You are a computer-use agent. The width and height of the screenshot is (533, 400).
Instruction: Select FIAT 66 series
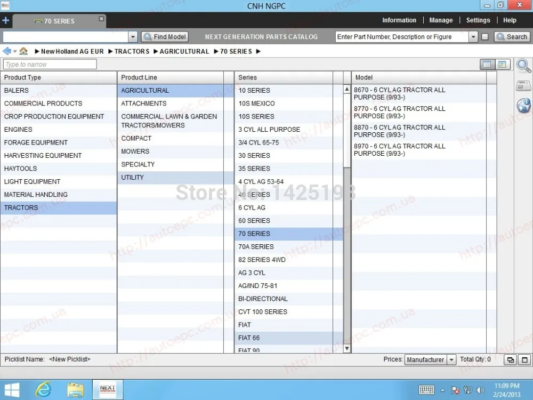[x=288, y=338]
